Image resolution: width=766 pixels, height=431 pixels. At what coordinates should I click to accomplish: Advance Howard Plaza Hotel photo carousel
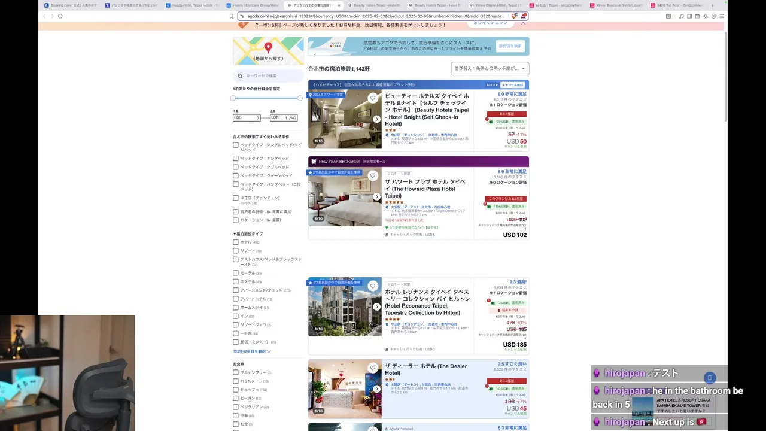click(376, 197)
